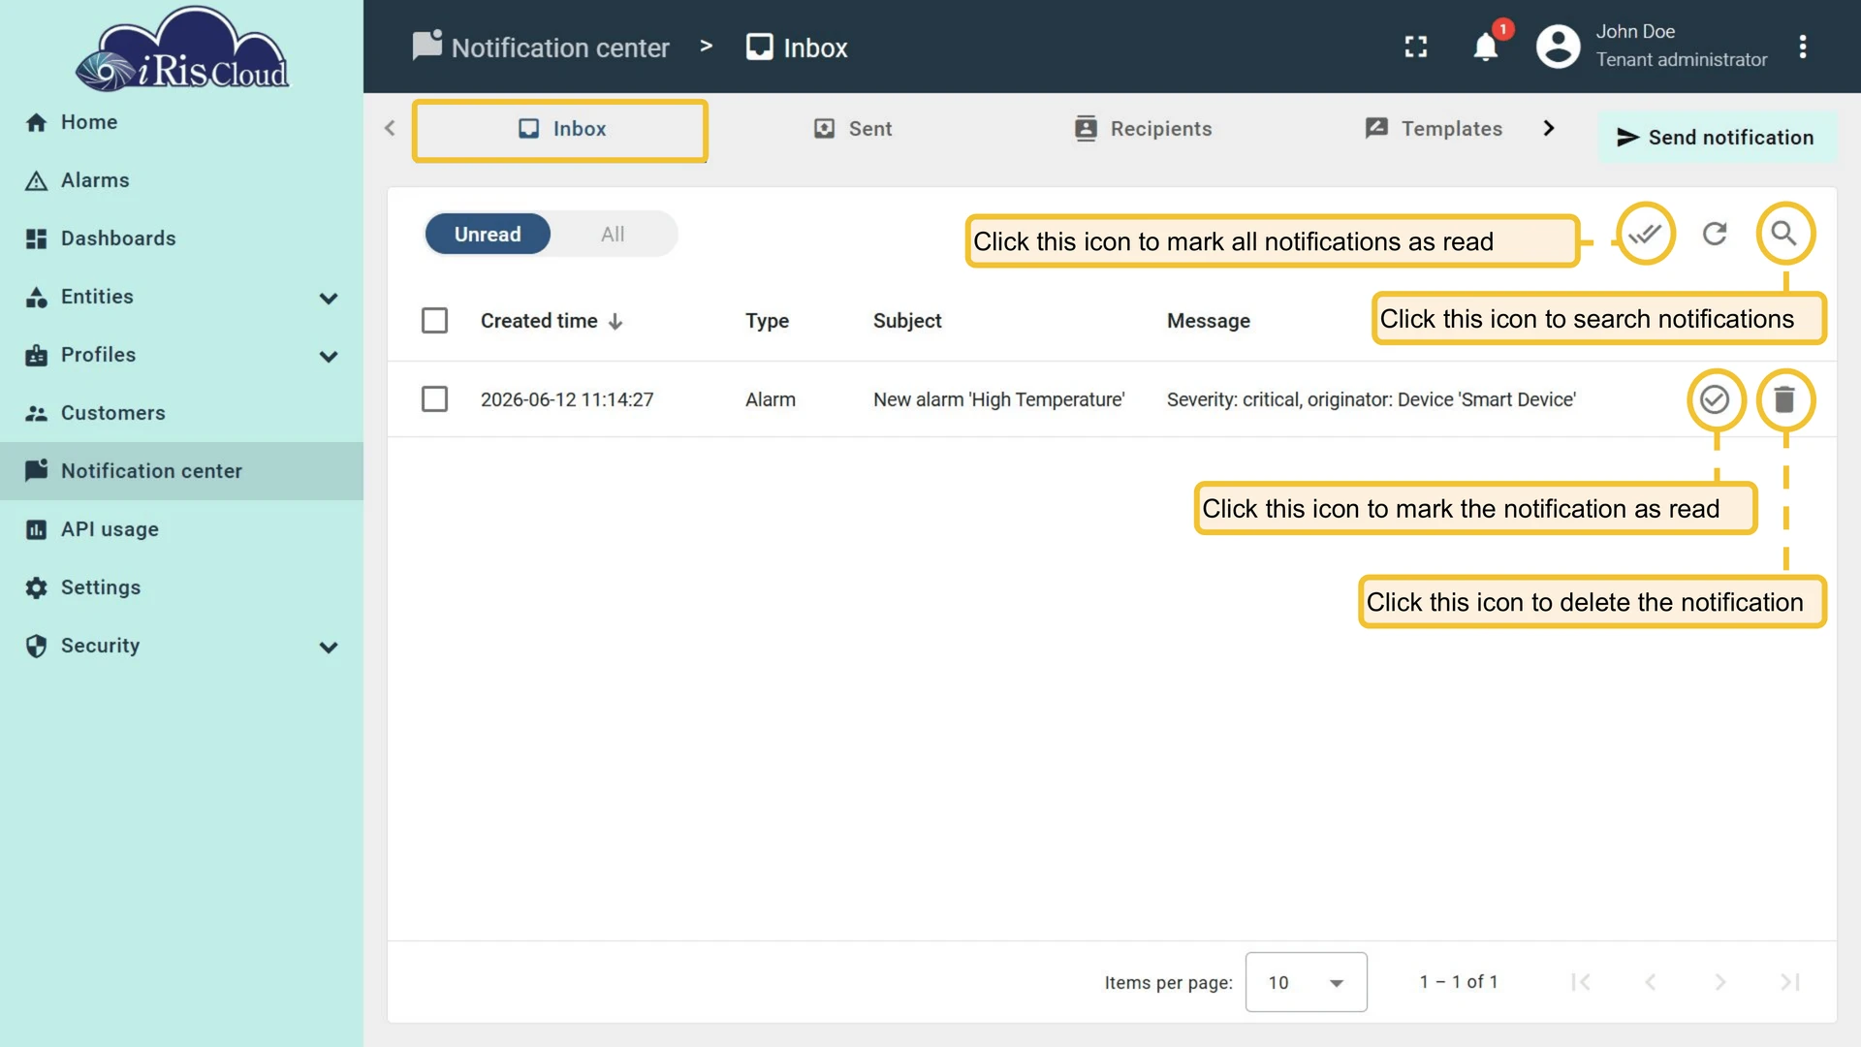Open API usage in the sidebar
This screenshot has height=1047, width=1861.
(181, 529)
